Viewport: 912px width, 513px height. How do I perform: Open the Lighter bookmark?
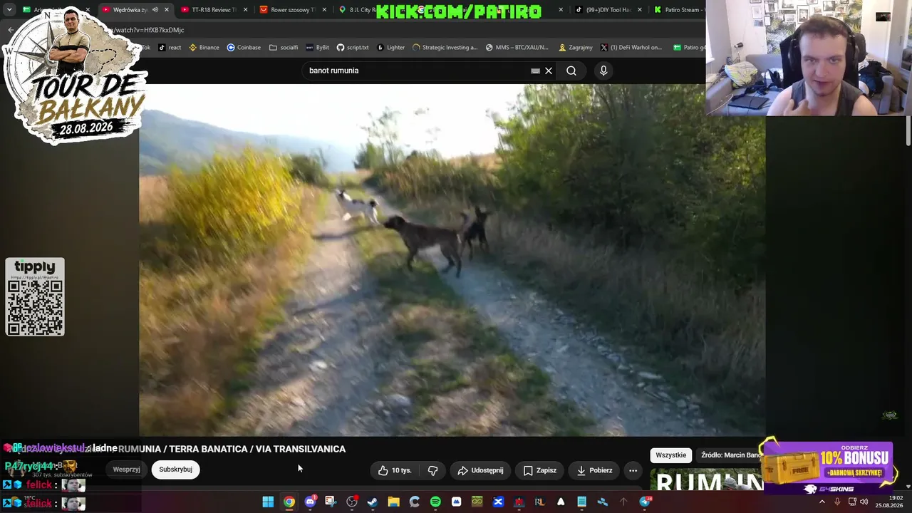(x=390, y=48)
